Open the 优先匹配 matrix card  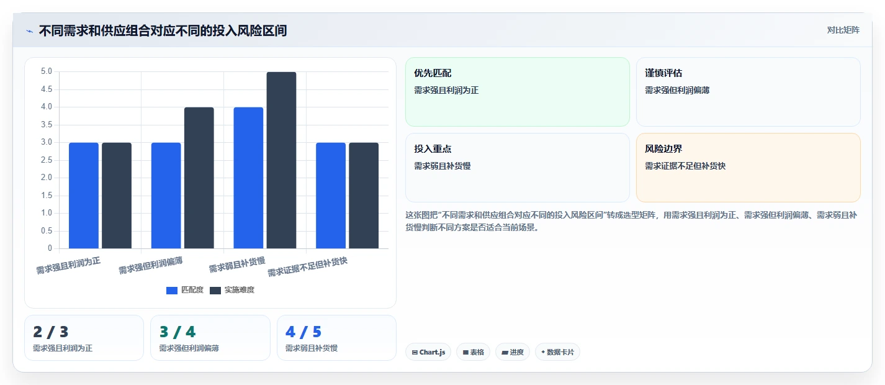click(518, 92)
